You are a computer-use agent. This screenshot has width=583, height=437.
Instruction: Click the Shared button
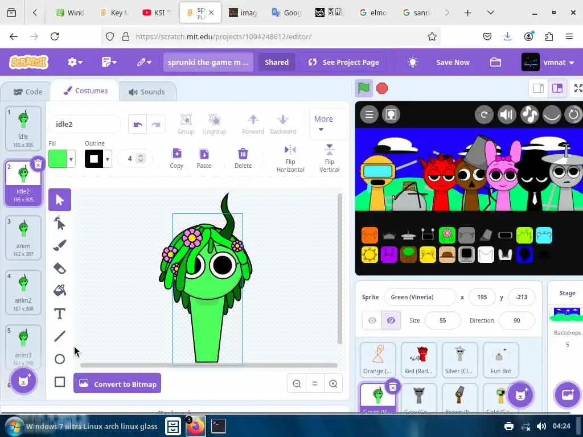point(276,63)
